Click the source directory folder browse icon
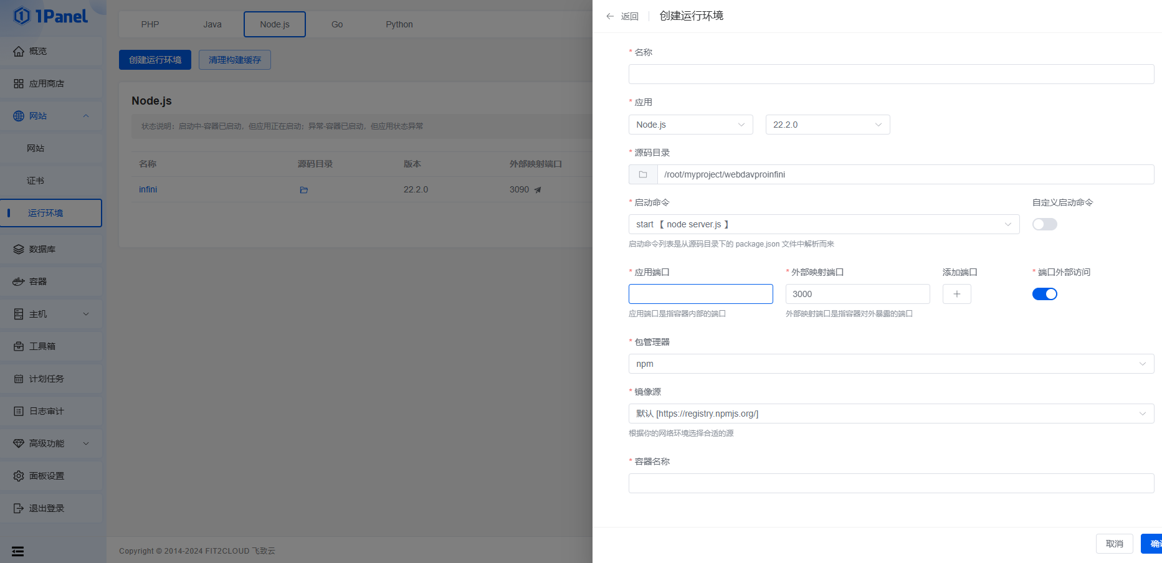This screenshot has width=1162, height=563. 643,174
